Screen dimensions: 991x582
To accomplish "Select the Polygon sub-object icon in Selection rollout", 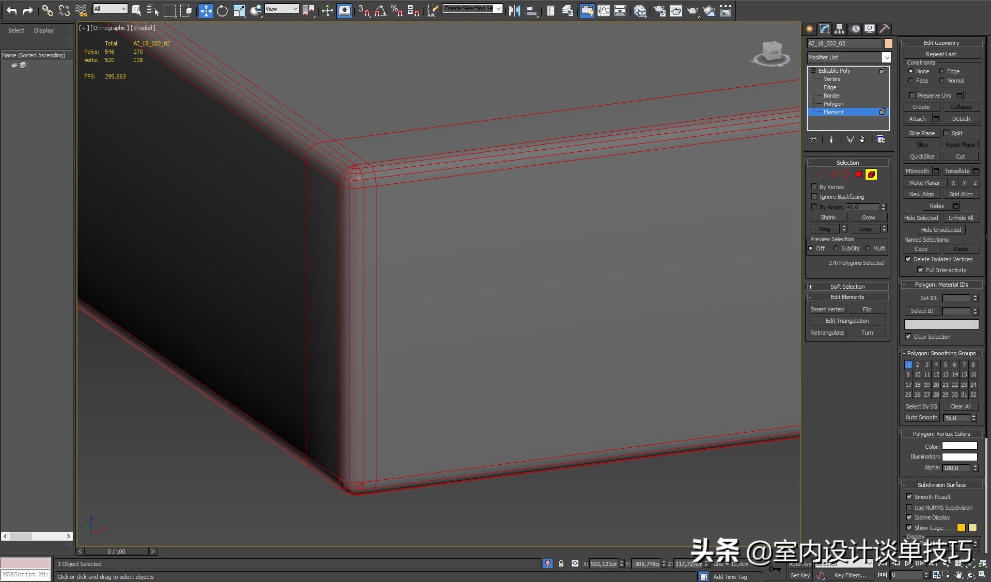I will (x=858, y=175).
